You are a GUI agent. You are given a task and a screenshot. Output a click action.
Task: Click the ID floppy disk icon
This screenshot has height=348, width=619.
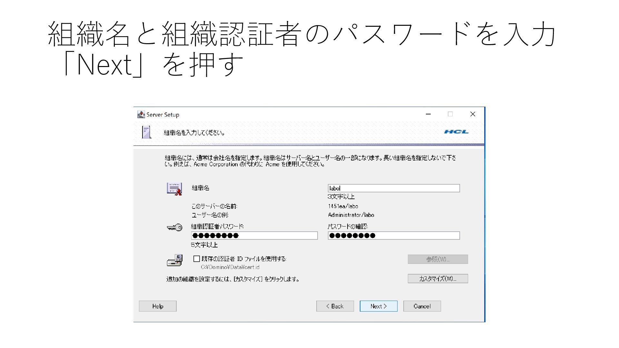tap(174, 260)
